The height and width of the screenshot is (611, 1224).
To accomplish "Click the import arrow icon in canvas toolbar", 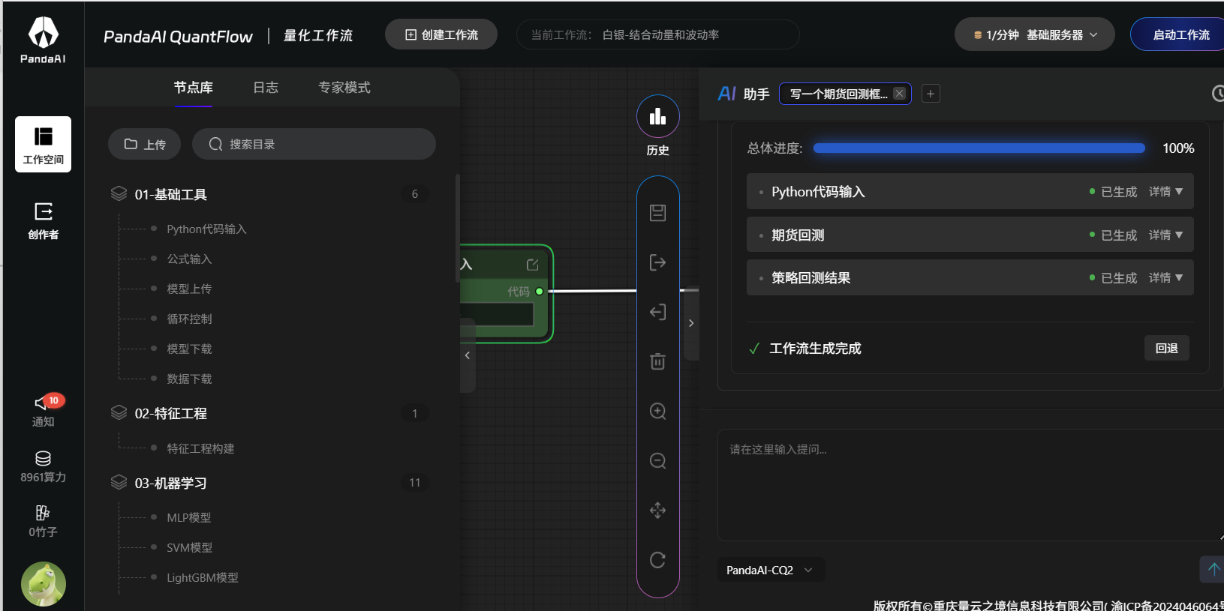I will [x=658, y=312].
